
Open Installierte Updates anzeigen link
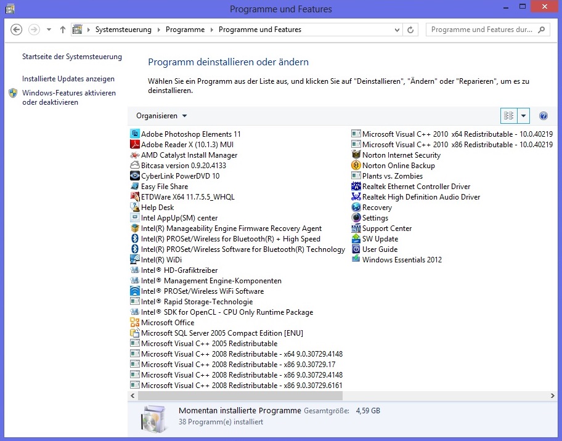(68, 79)
